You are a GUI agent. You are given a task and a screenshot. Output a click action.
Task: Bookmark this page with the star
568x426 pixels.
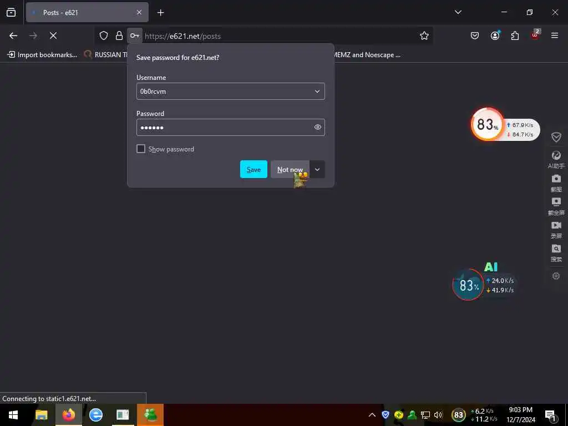pos(424,35)
